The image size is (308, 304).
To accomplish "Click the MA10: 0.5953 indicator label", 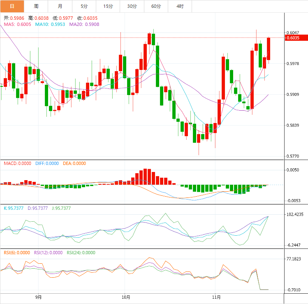I will (x=50, y=25).
